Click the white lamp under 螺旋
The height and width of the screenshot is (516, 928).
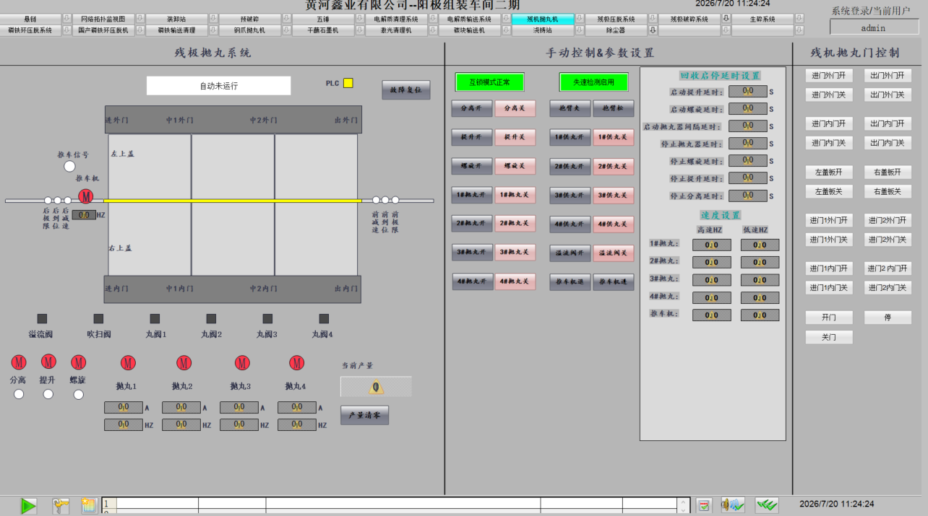tap(78, 394)
